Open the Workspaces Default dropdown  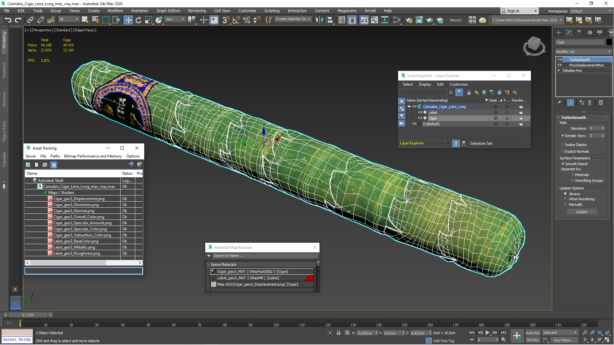590,11
